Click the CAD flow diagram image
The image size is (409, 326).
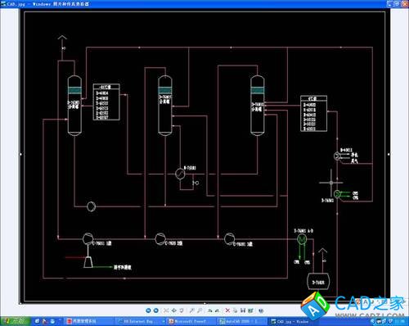point(204,156)
